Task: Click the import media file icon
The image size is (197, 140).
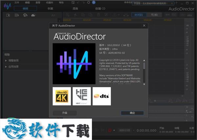Action: [x=8, y=15]
